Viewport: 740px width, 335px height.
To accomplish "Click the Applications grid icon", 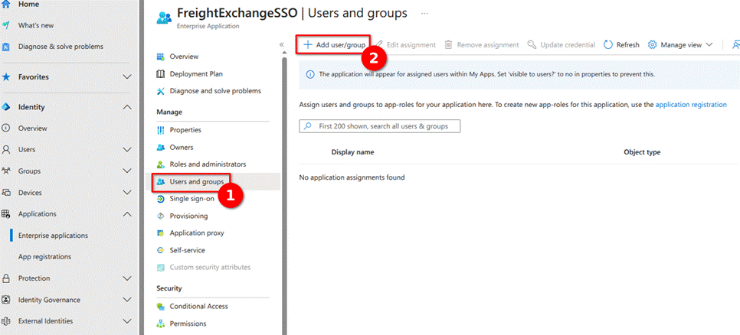I will coord(6,214).
